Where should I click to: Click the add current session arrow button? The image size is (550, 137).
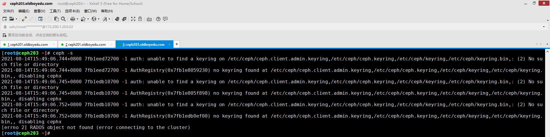[x=5, y=35]
